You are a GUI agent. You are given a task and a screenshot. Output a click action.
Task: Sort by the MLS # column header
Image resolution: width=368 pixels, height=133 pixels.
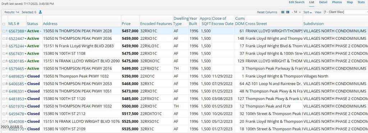tap(14, 24)
